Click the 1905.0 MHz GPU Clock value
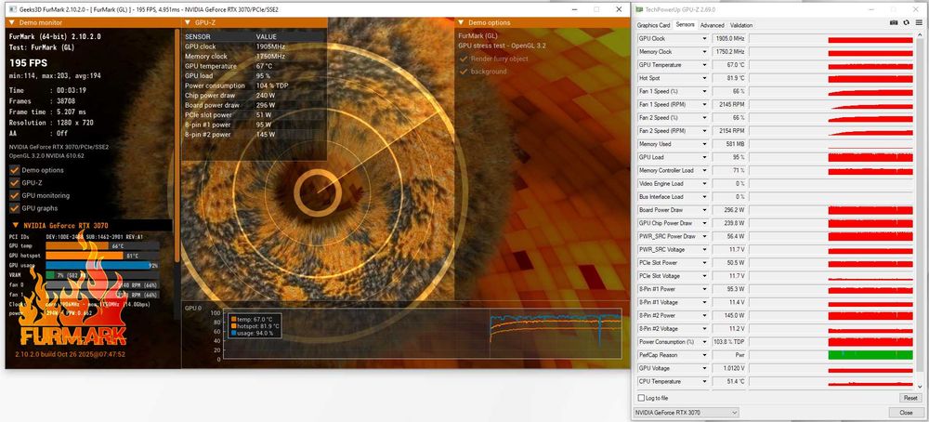 [x=729, y=38]
